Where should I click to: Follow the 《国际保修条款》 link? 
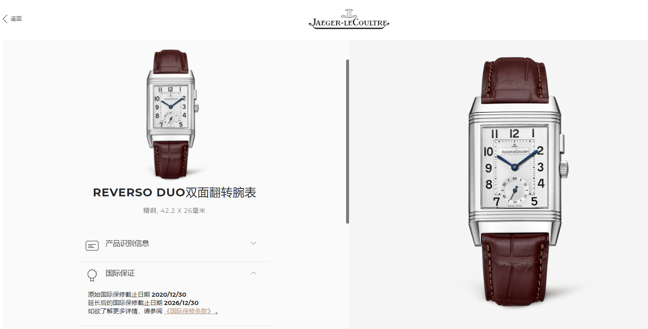tap(189, 311)
